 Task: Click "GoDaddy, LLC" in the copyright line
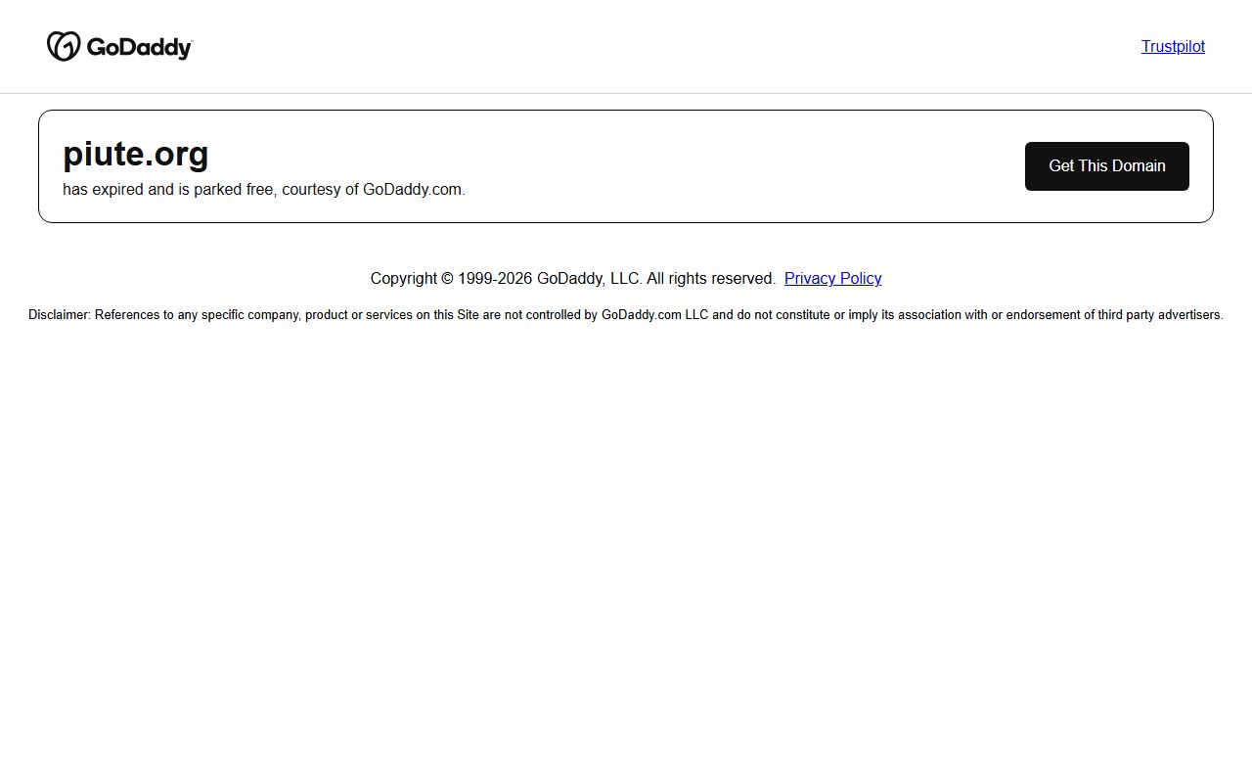tap(589, 279)
